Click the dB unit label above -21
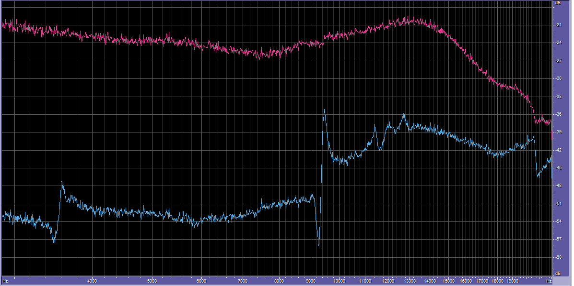The height and width of the screenshot is (286, 574). pos(558,3)
